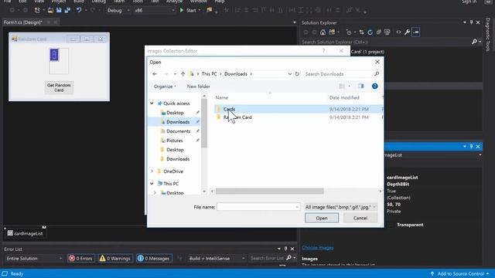
Task: Select Pictures in navigation pane
Action: pos(174,141)
